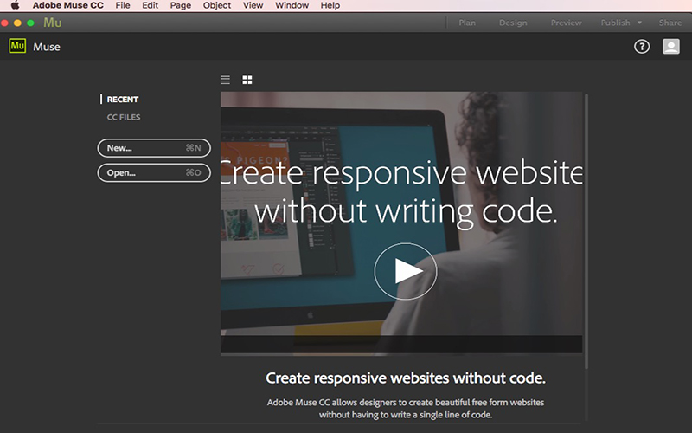Image resolution: width=692 pixels, height=433 pixels.
Task: Open the Page menu
Action: (181, 5)
